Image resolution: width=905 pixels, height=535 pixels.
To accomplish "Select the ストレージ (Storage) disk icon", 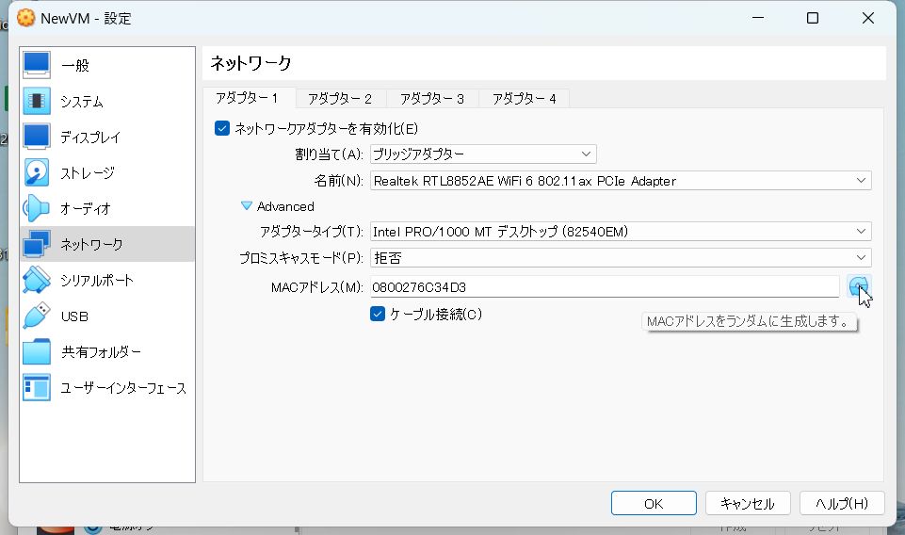I will click(37, 172).
